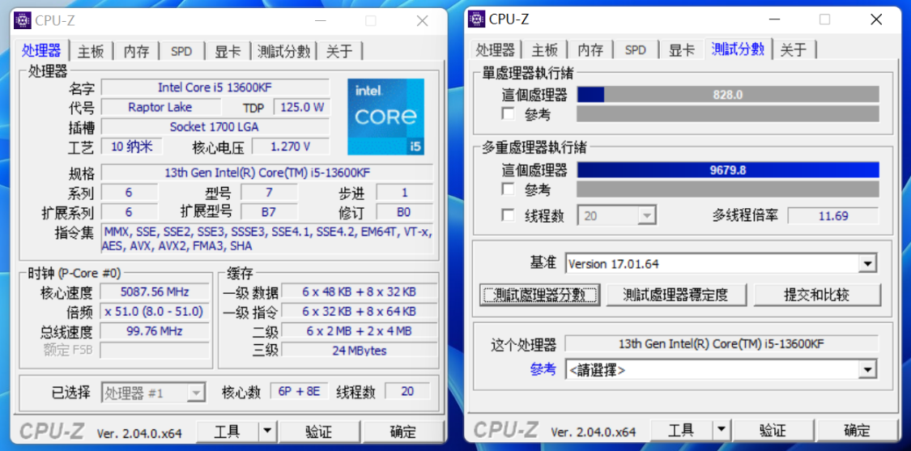The height and width of the screenshot is (451, 911).
Task: Click 规格 13th Gen Intel Core i5-13600KF field
Action: (x=267, y=172)
